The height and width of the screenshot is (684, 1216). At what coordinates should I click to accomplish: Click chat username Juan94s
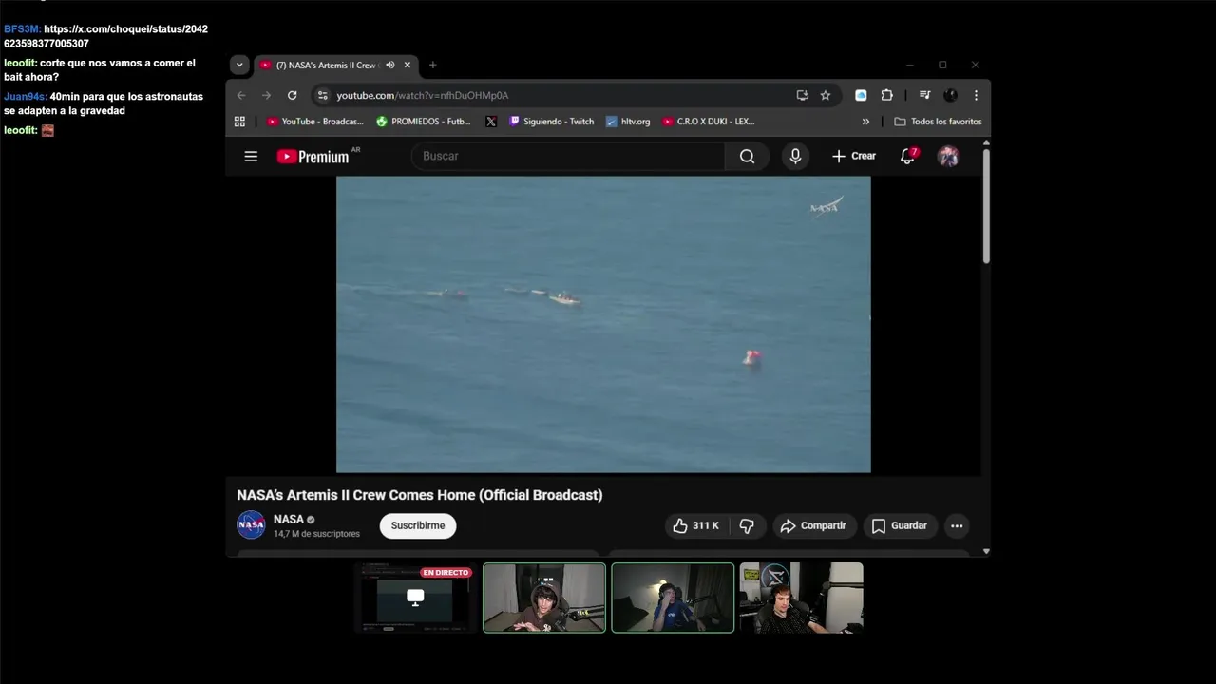pos(25,97)
